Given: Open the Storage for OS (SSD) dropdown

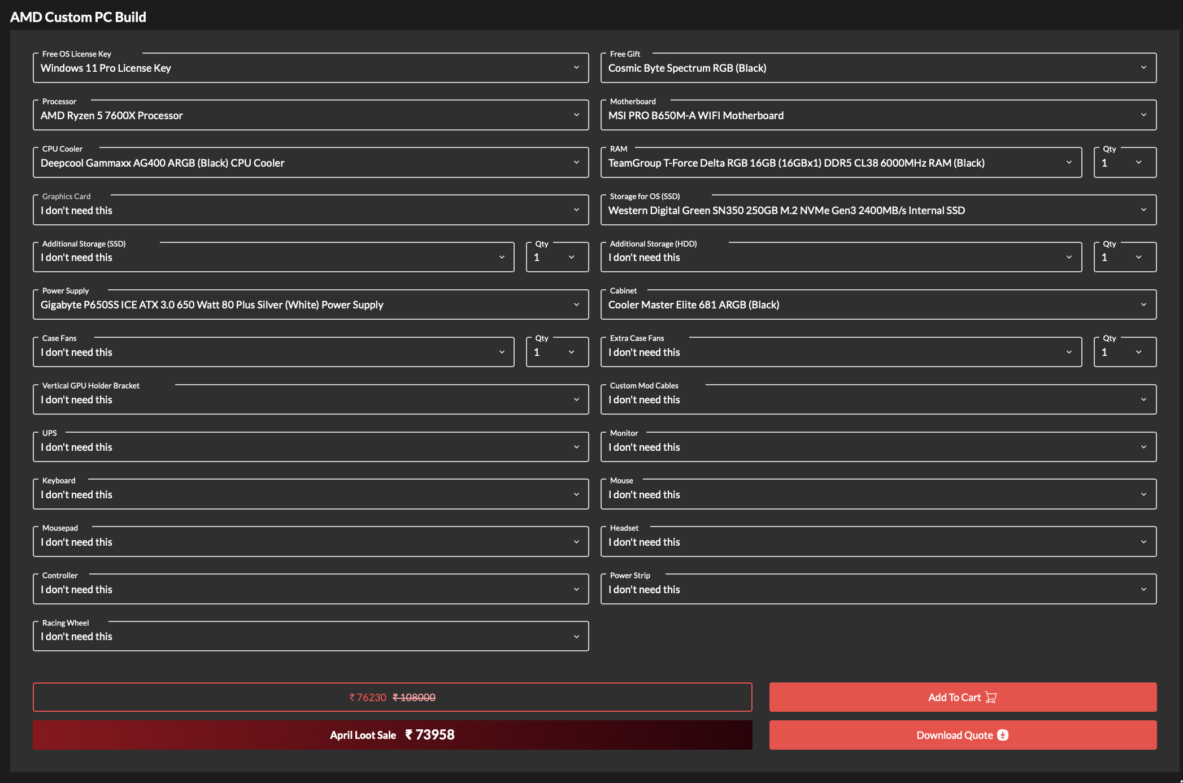Looking at the screenshot, I should point(878,210).
